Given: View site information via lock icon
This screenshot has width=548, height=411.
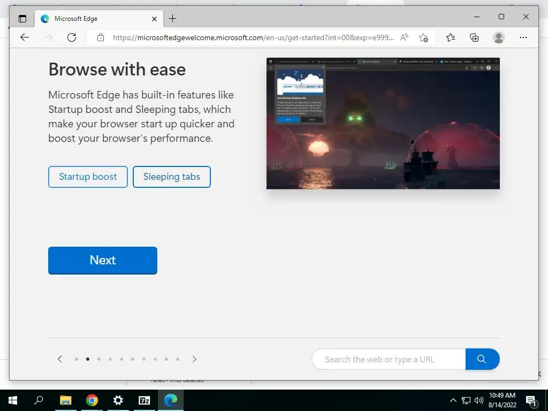Looking at the screenshot, I should [x=101, y=37].
